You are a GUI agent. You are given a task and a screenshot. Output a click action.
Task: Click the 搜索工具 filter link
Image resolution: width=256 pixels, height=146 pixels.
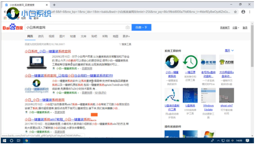(125, 44)
